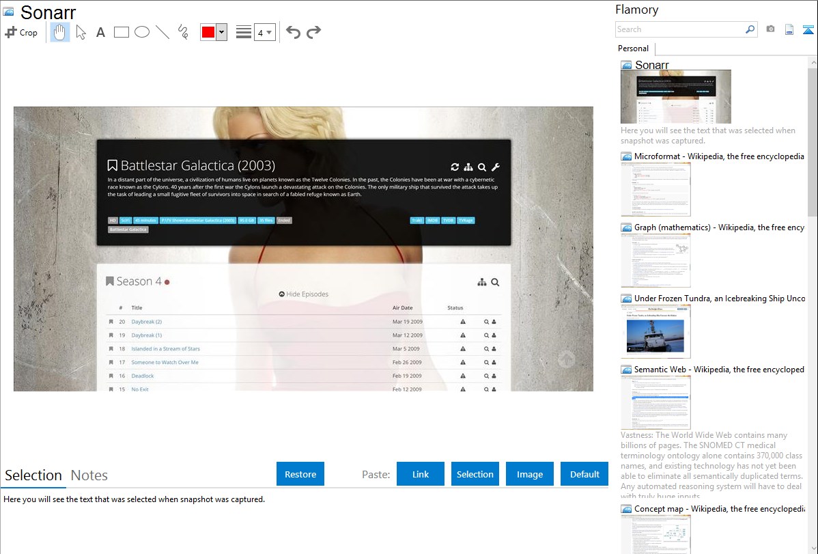Select the rectangle drawing tool
The height and width of the screenshot is (554, 818).
pyautogui.click(x=121, y=32)
